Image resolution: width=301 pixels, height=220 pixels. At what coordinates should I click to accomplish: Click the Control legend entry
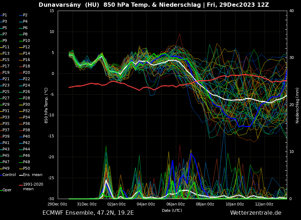9,175
